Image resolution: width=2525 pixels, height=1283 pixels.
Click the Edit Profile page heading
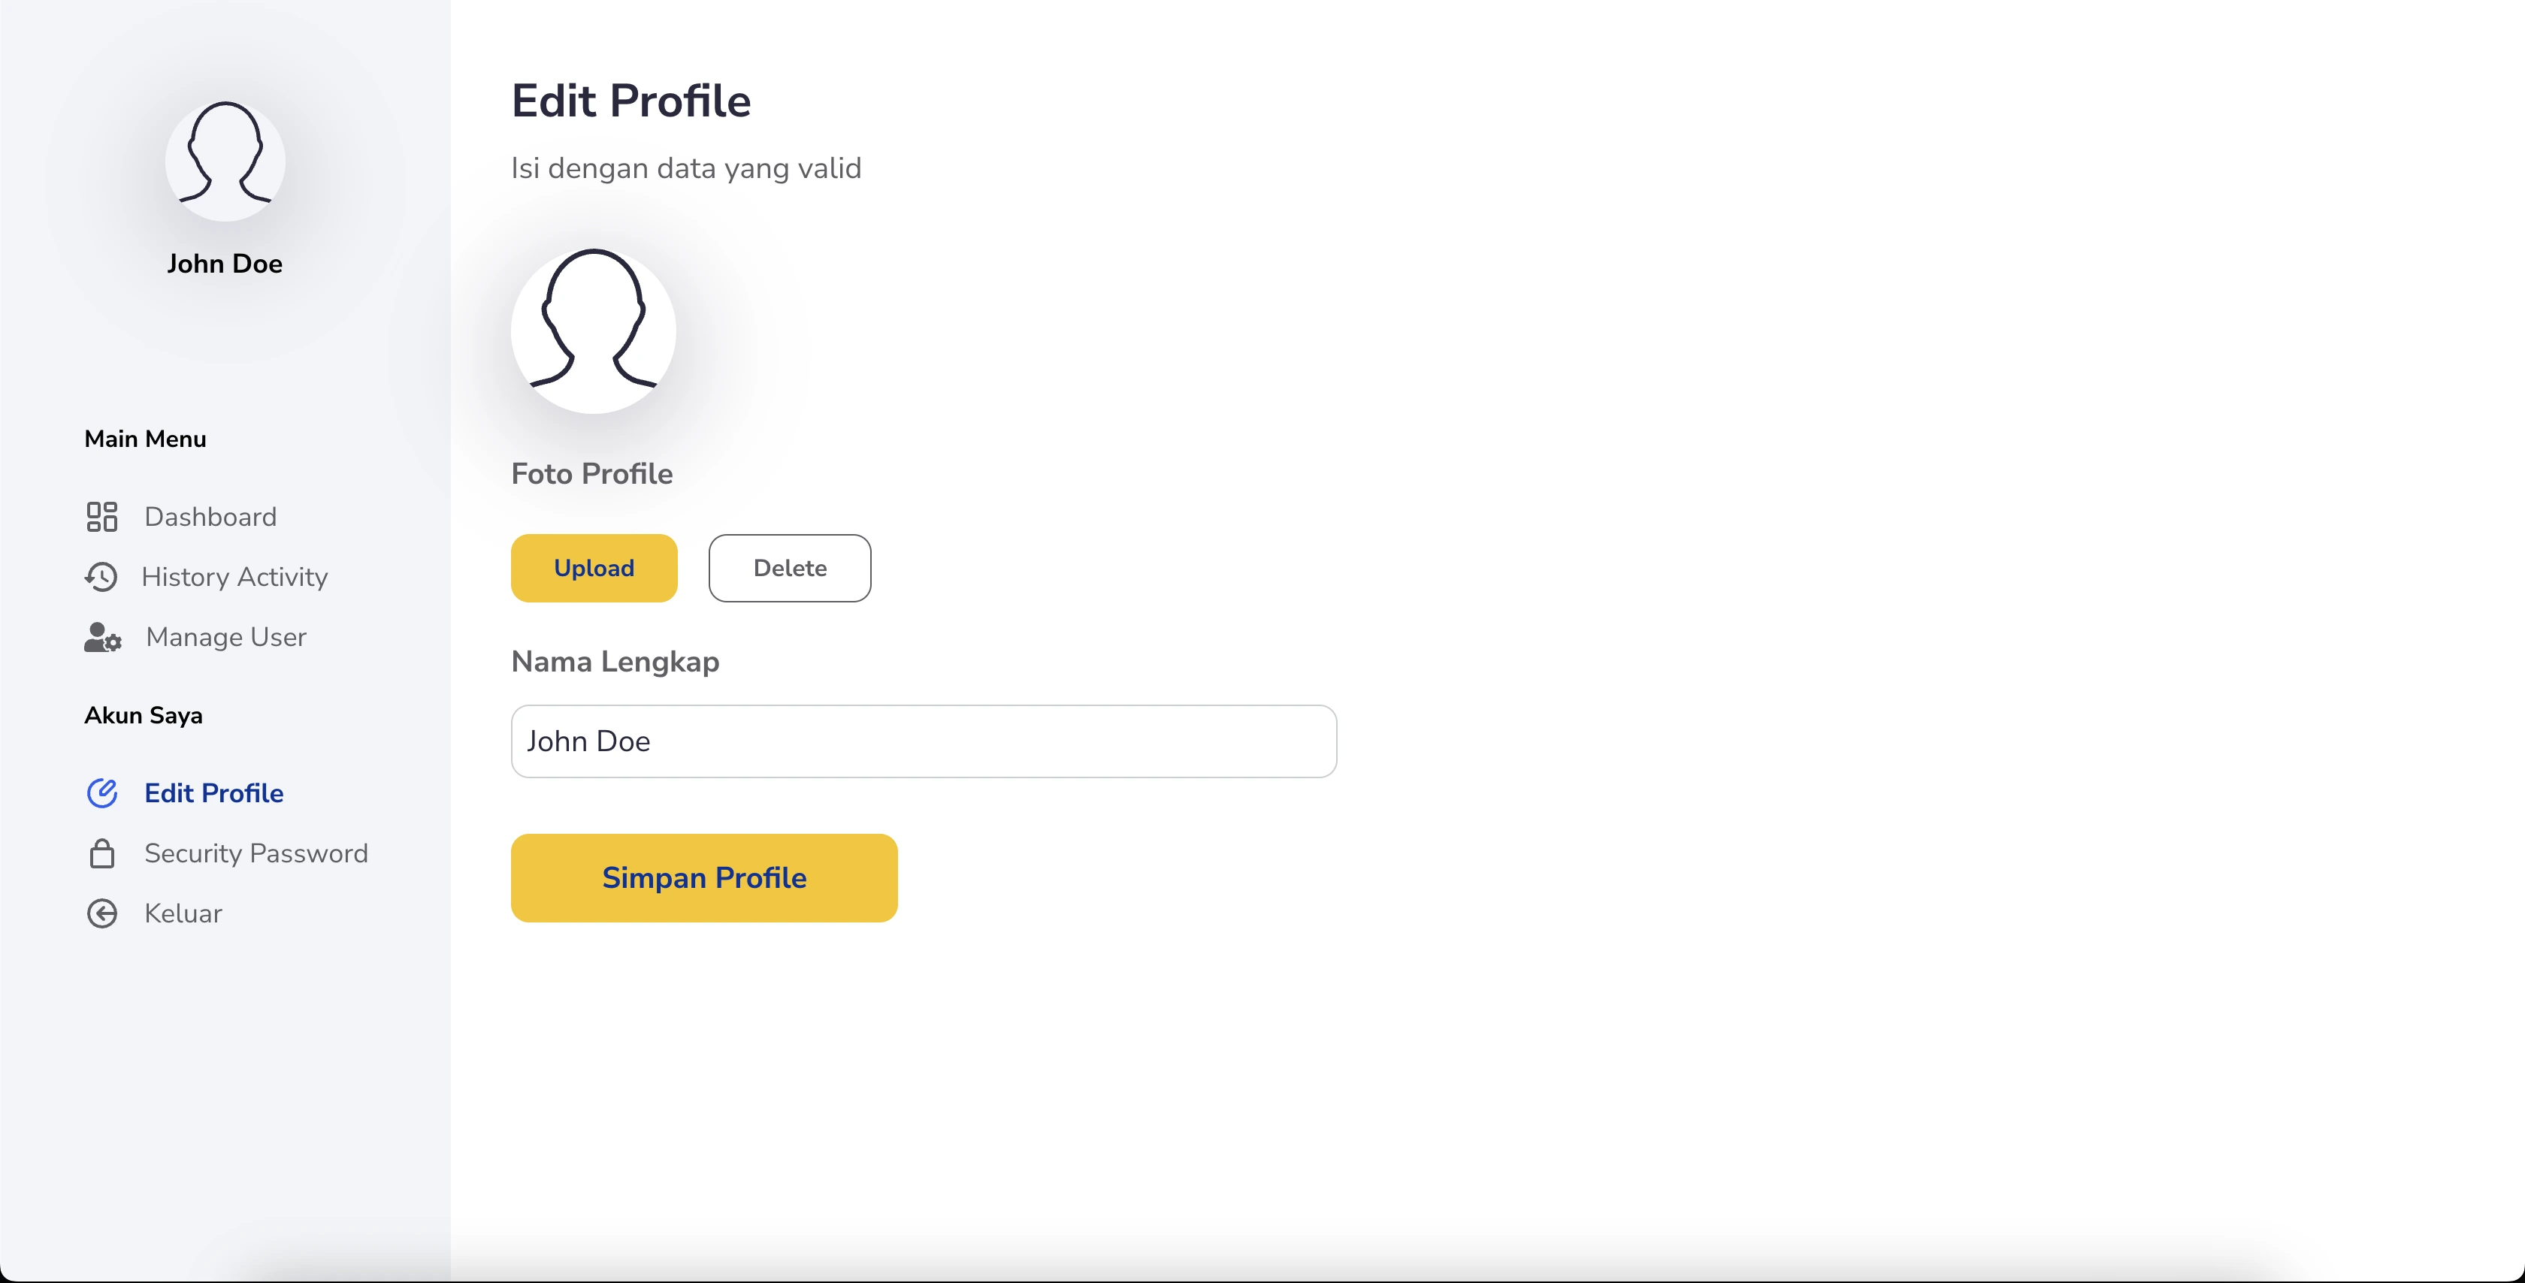point(631,101)
